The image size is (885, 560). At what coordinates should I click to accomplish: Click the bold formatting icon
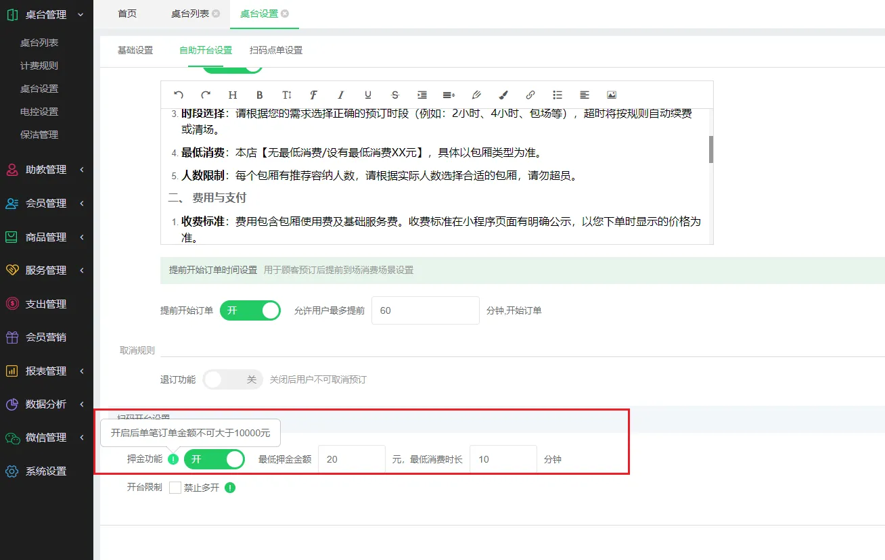coord(260,95)
